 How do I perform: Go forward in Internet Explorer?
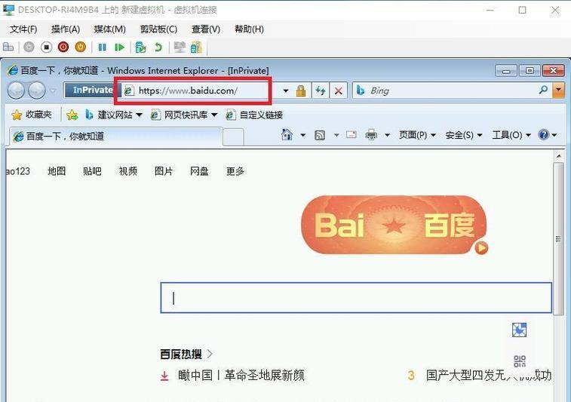tap(37, 91)
